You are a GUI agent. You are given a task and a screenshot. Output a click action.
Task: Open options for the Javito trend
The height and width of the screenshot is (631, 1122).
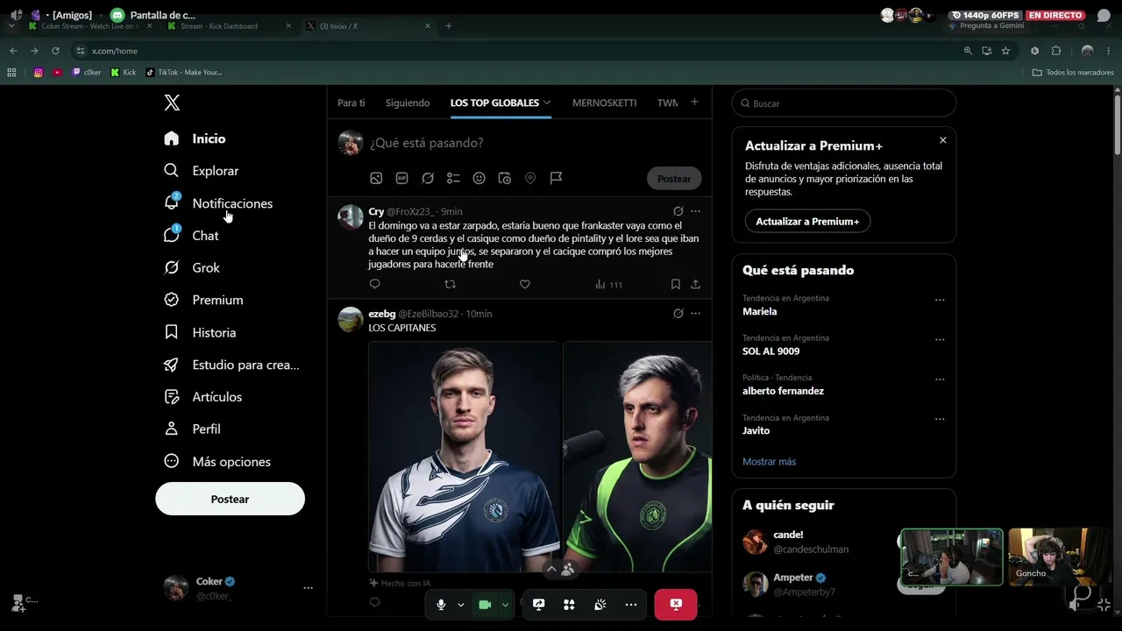click(940, 419)
